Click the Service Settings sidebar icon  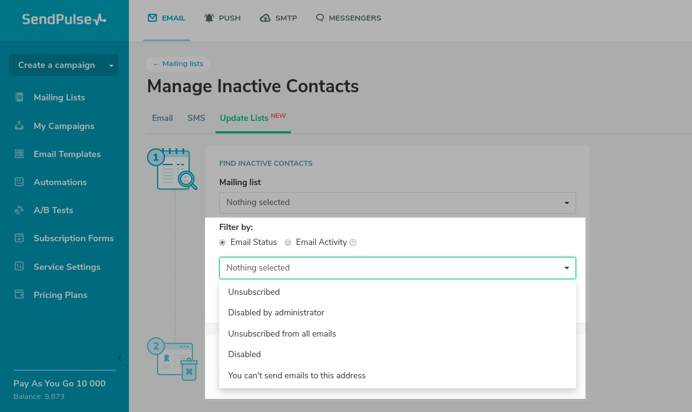[19, 267]
